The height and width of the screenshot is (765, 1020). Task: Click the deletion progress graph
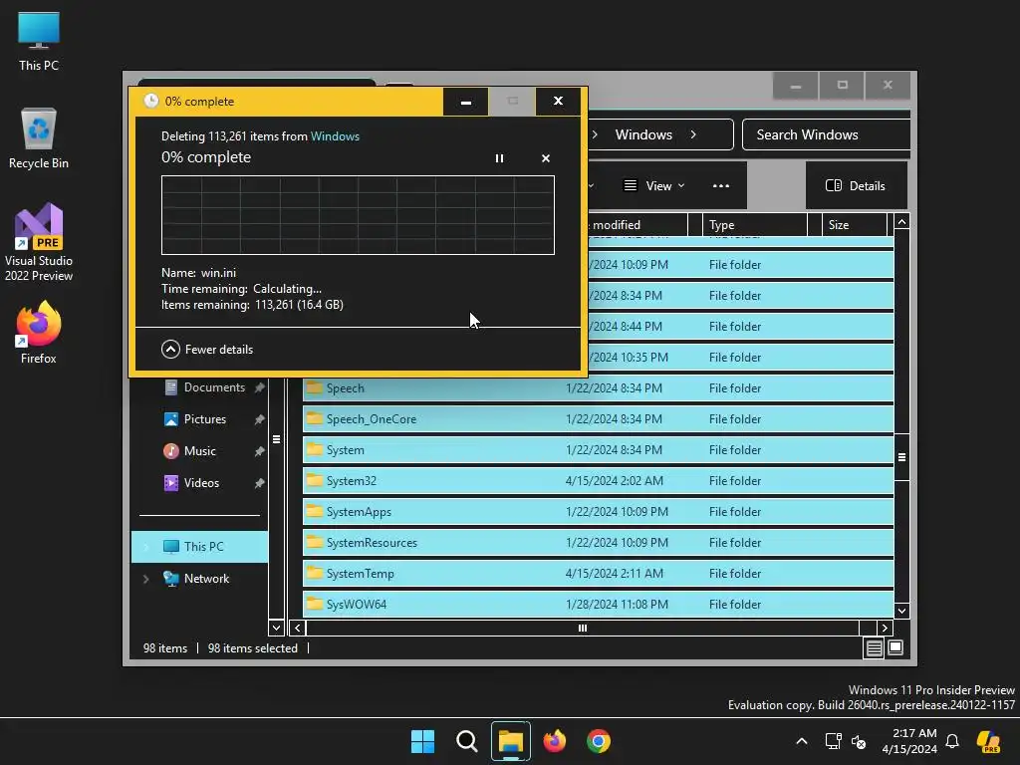click(x=358, y=215)
